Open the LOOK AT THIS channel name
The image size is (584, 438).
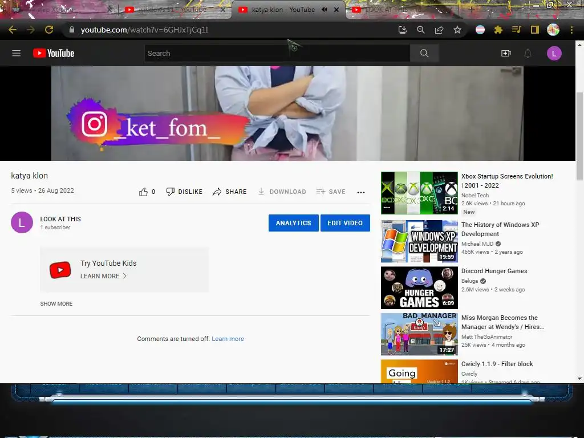pyautogui.click(x=60, y=219)
